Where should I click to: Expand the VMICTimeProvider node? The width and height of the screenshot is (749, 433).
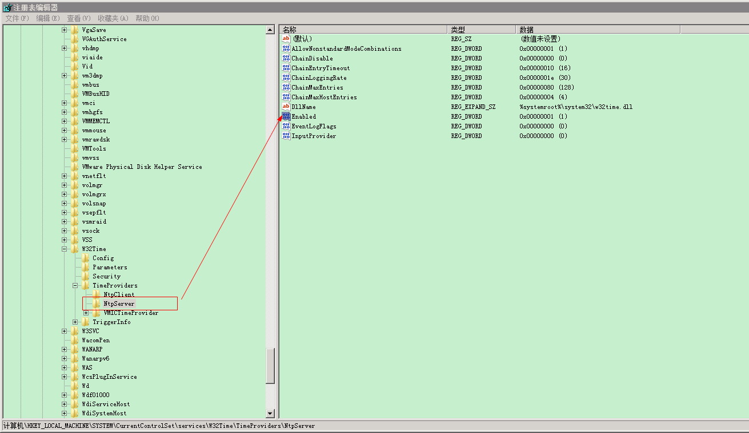point(85,313)
